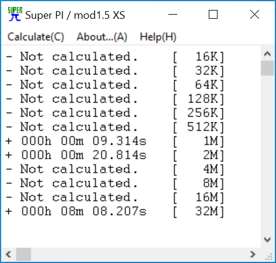Minimize the Super PI window
The height and width of the screenshot is (263, 276).
[x=172, y=15]
